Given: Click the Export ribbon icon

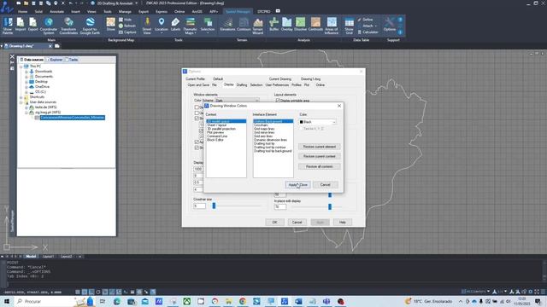Looking at the screenshot, I should [32, 26].
